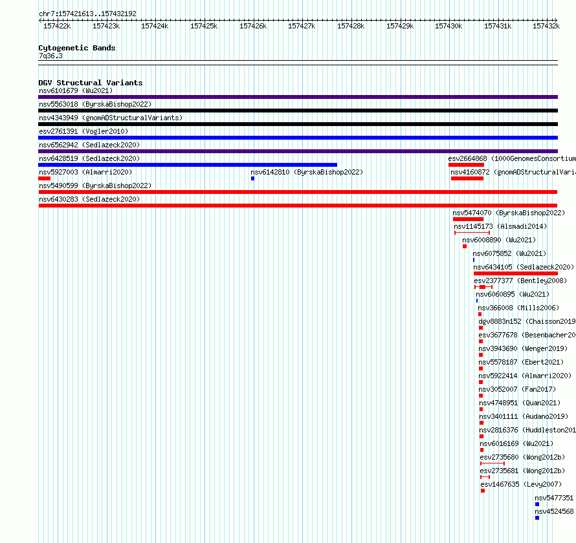Image resolution: width=576 pixels, height=543 pixels.
Task: Open the nsv5927003 (Almarri2020) label
Action: coord(85,172)
